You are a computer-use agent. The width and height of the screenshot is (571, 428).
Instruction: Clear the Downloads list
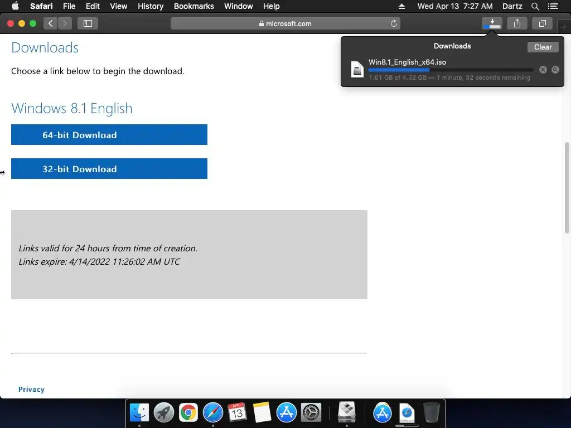[543, 47]
